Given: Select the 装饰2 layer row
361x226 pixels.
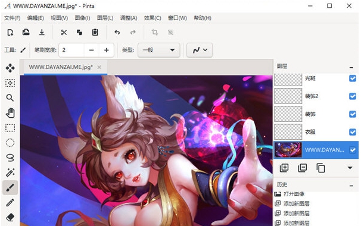Looking at the screenshot, I should (316, 96).
